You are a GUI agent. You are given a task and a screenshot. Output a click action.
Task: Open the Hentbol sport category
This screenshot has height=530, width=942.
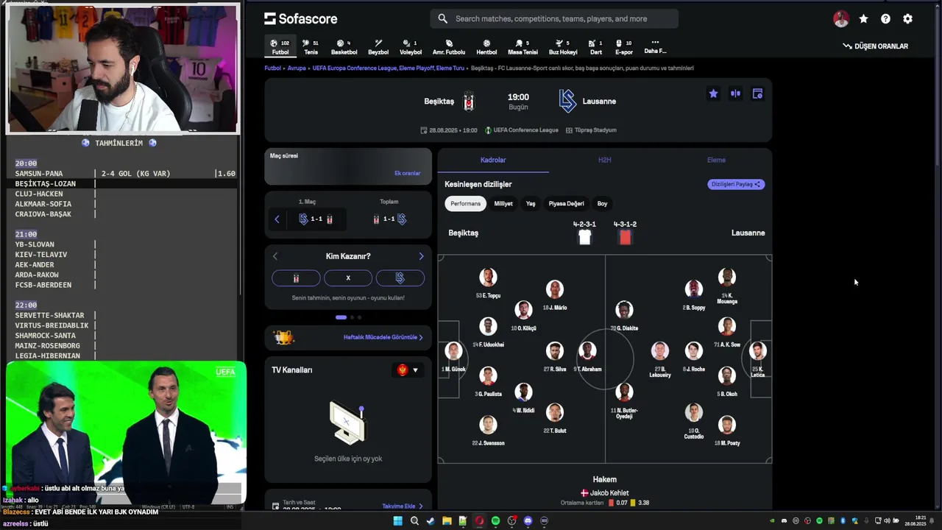[x=486, y=47]
